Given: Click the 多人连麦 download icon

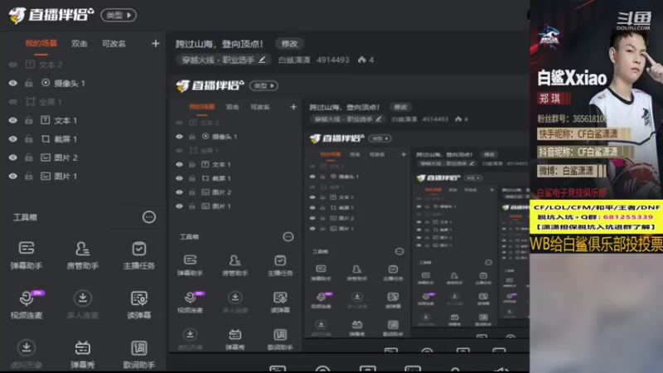Looking at the screenshot, I should 82,298.
